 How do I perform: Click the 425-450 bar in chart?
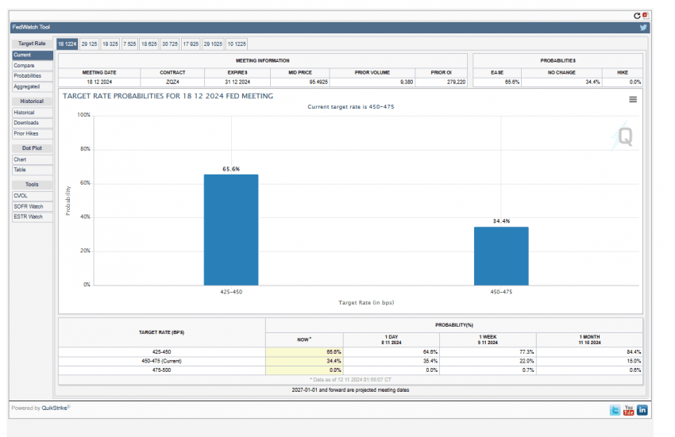[x=231, y=230]
